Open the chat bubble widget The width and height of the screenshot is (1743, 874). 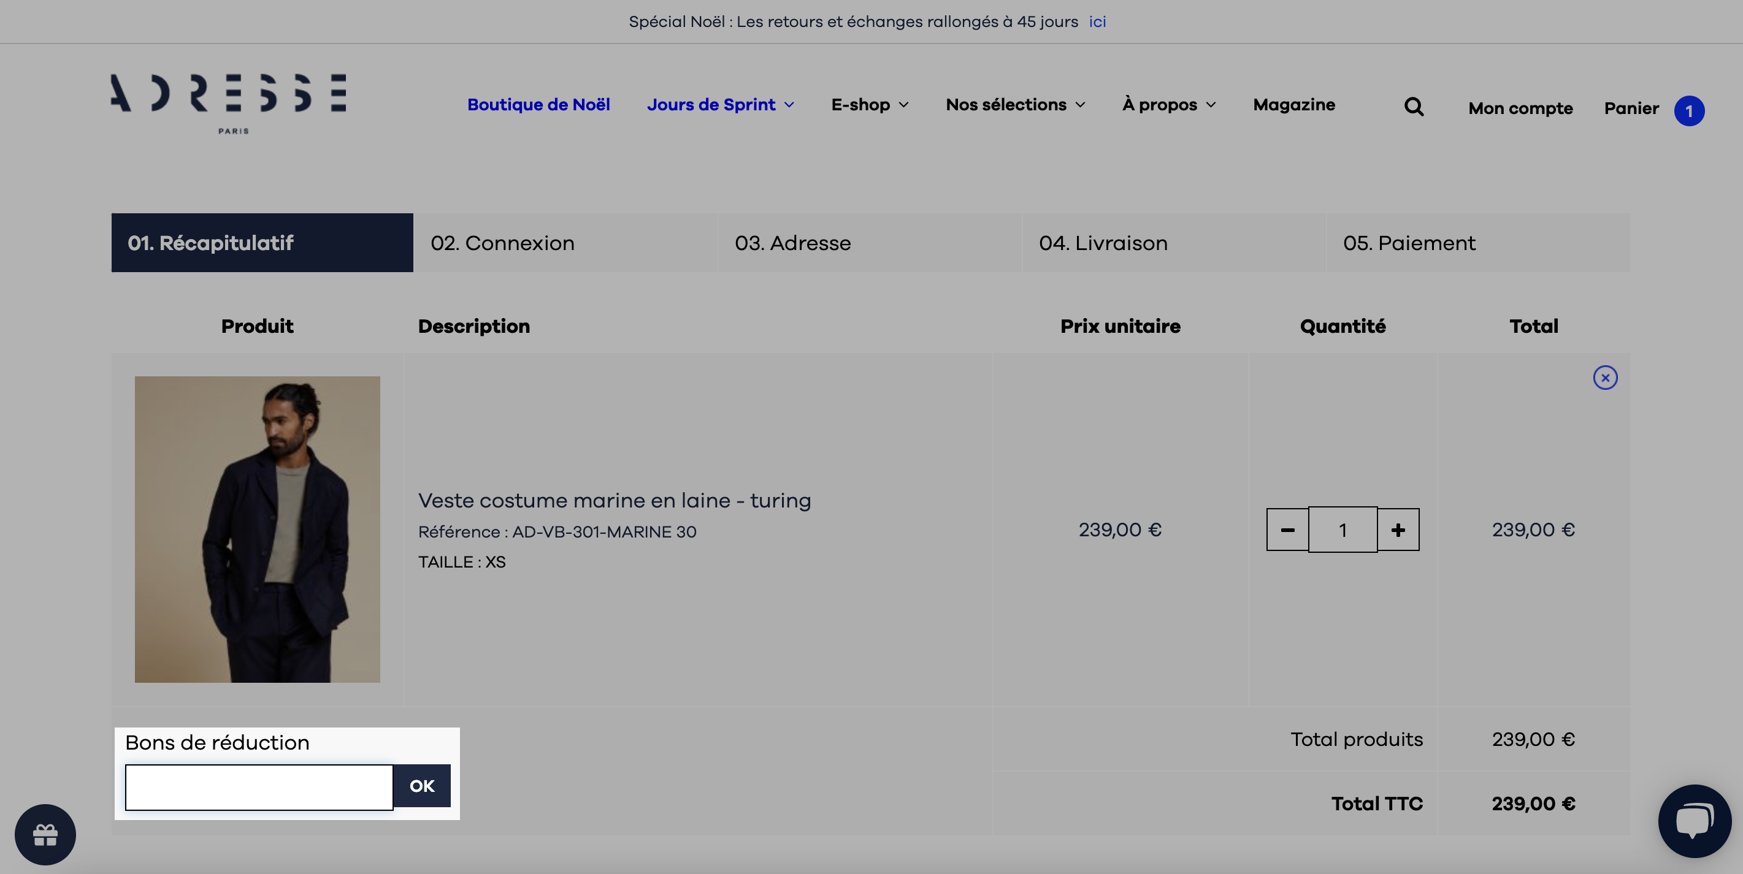pyautogui.click(x=1695, y=821)
